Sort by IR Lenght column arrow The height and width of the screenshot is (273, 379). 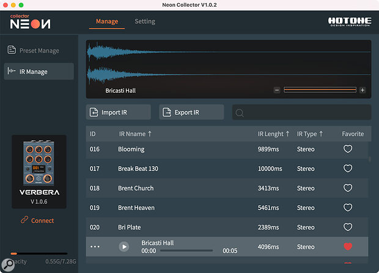point(287,134)
